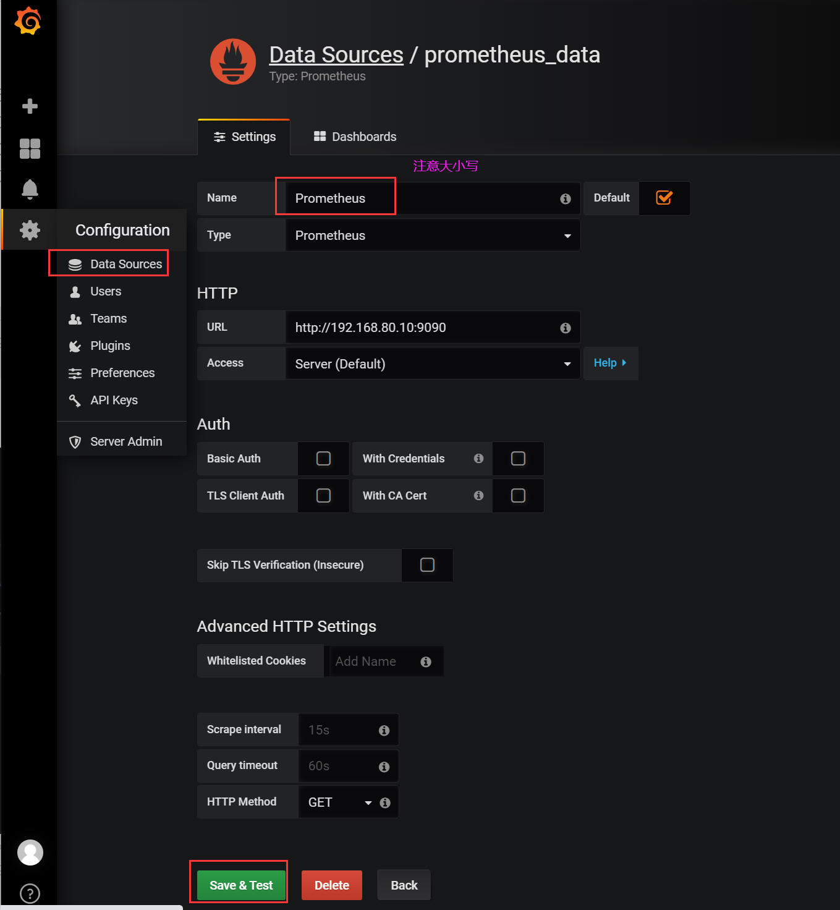Show info tooltip for URL field
Image resolution: width=840 pixels, height=910 pixels.
566,328
